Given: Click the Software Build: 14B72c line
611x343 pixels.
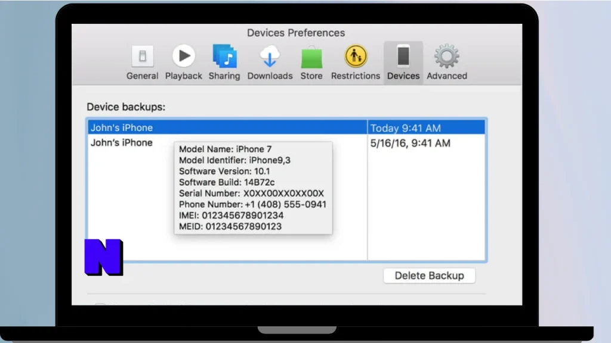Looking at the screenshot, I should (x=227, y=182).
